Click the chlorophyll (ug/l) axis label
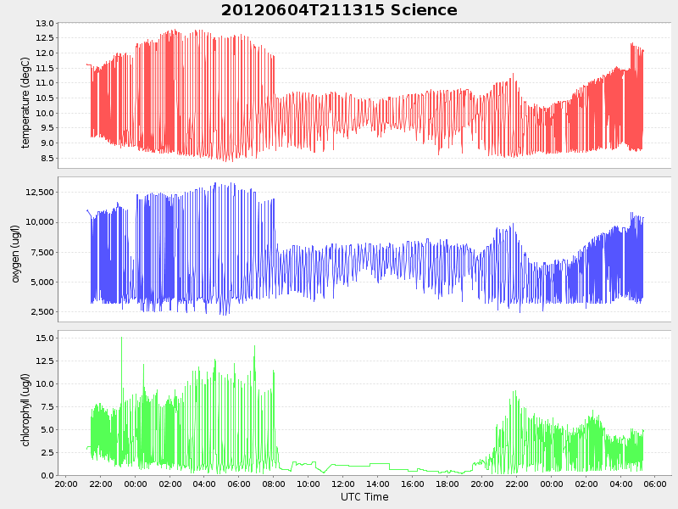The width and height of the screenshot is (678, 509). [25, 410]
